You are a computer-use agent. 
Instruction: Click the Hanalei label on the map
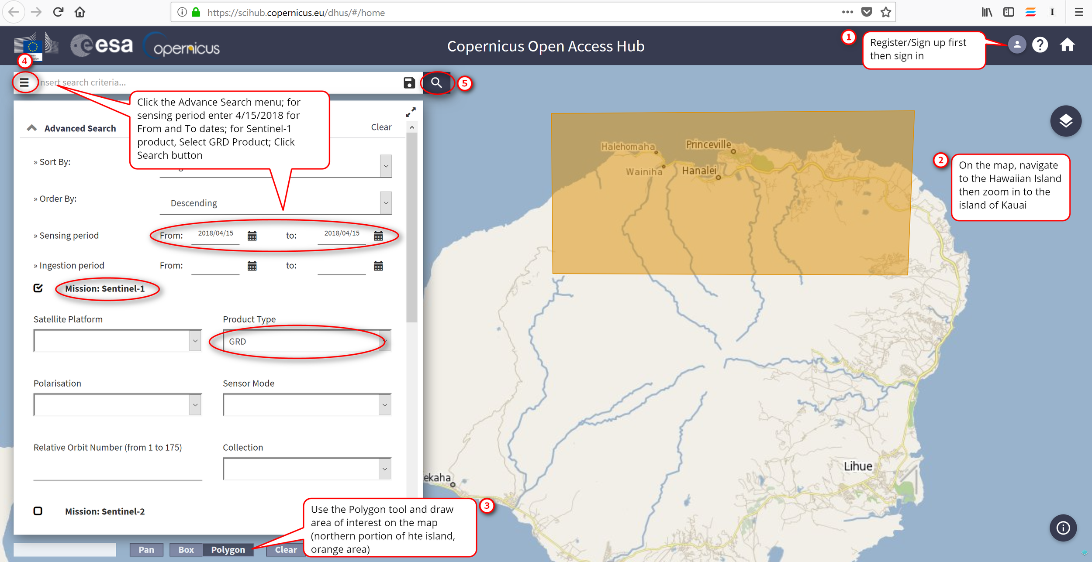[699, 171]
